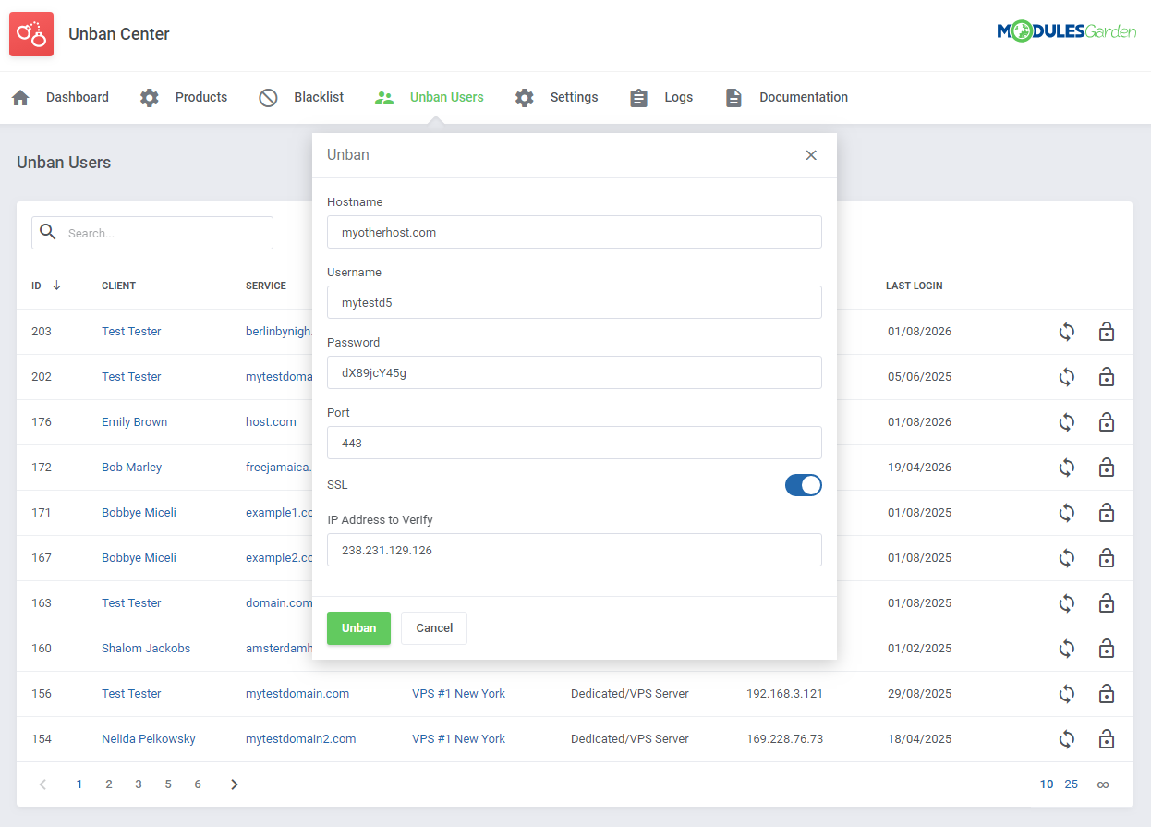Switch to the Logs section
The height and width of the screenshot is (827, 1151).
678,97
